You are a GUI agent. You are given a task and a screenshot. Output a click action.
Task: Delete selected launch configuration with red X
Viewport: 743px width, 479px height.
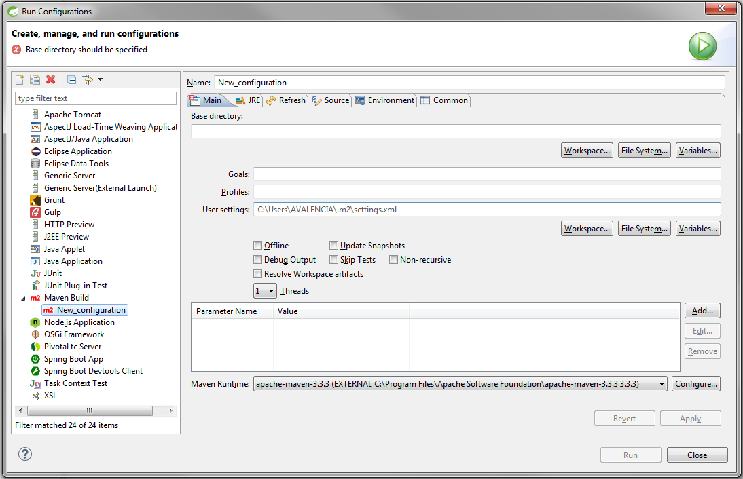pyautogui.click(x=50, y=79)
